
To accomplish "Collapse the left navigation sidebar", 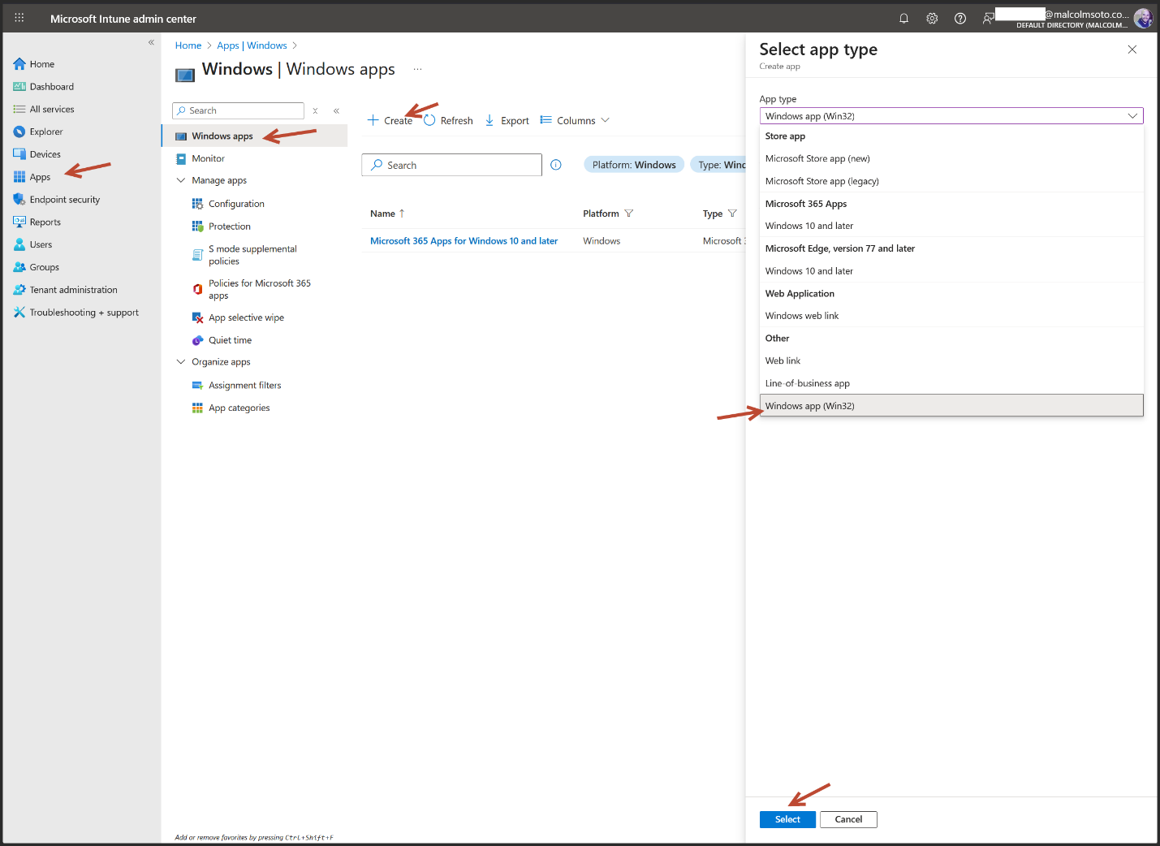I will coord(151,42).
